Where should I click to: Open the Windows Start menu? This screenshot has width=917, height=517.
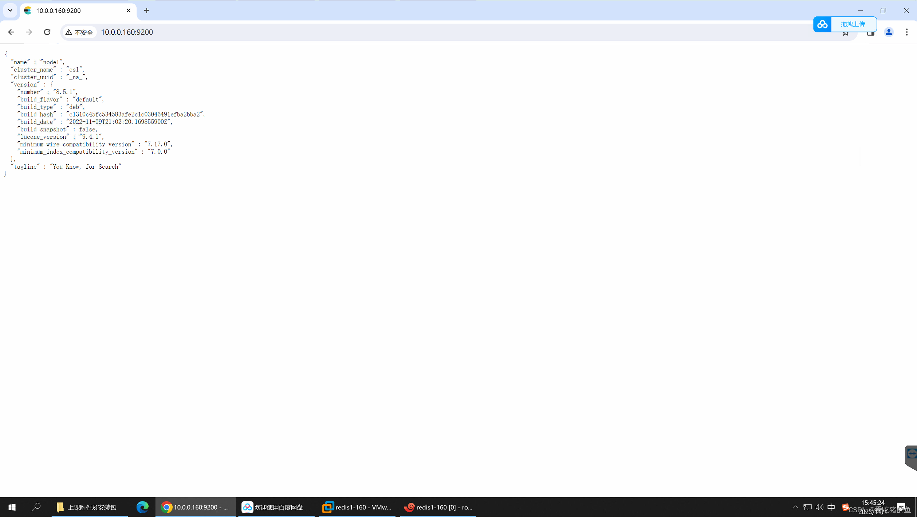[x=12, y=507]
